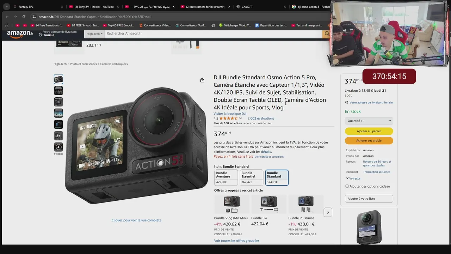Open Voir toutes les offres groupées
This screenshot has width=451, height=254.
click(x=237, y=241)
